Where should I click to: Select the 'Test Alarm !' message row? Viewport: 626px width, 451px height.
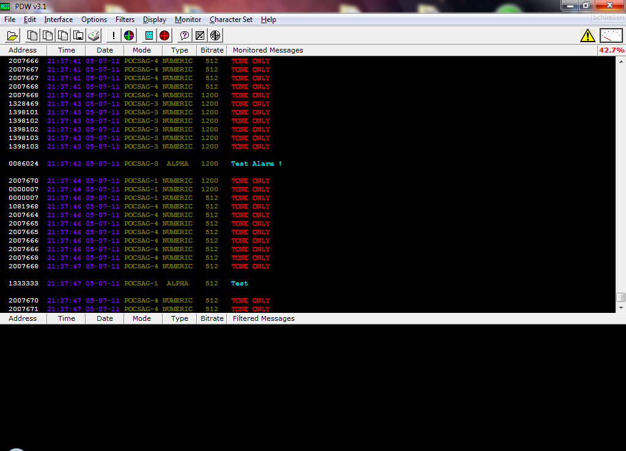(256, 164)
